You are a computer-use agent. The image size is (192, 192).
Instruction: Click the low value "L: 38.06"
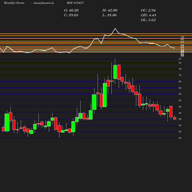(109, 15)
